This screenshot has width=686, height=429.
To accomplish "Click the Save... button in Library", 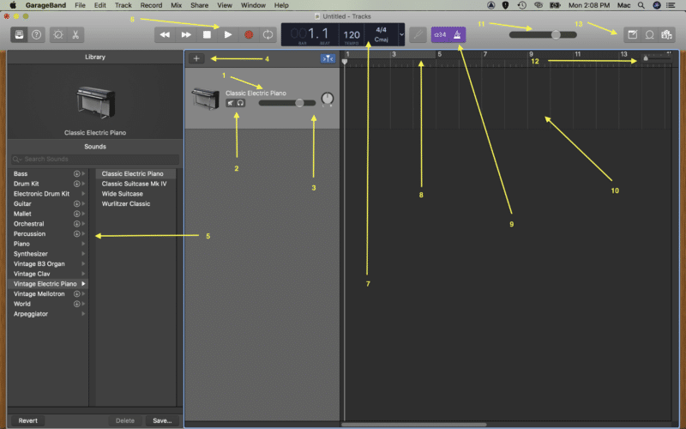I will pos(162,420).
